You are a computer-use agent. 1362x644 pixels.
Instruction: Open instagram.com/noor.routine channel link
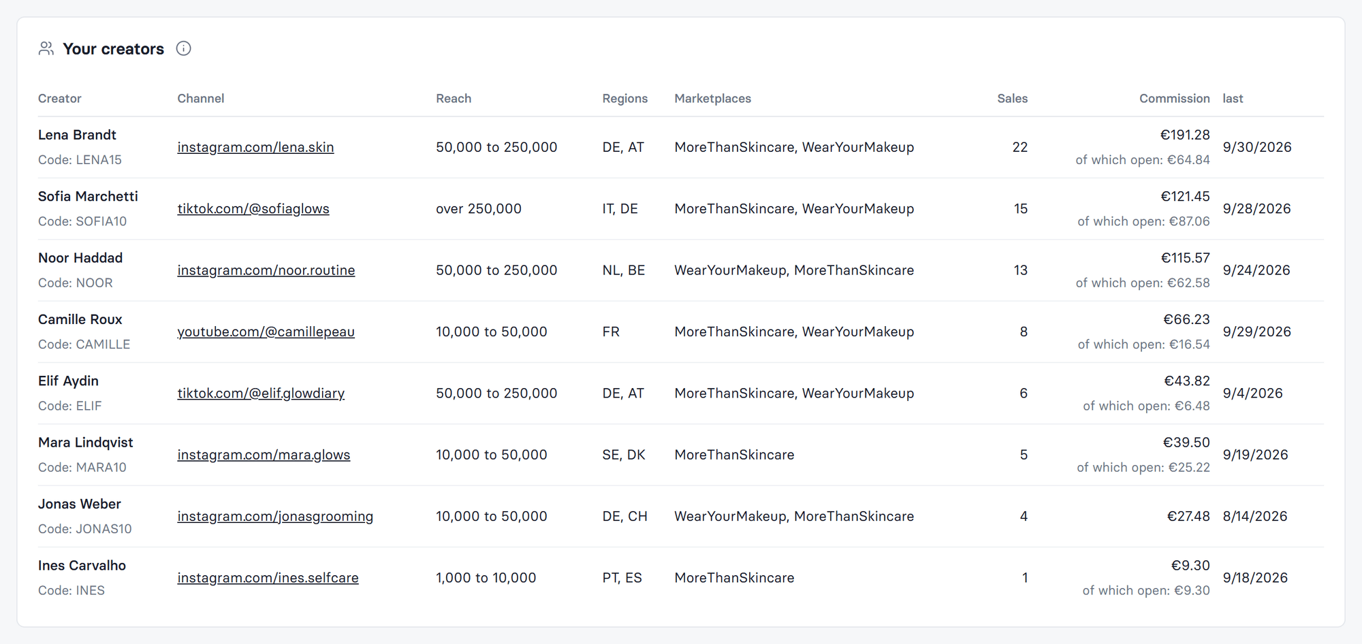[266, 270]
